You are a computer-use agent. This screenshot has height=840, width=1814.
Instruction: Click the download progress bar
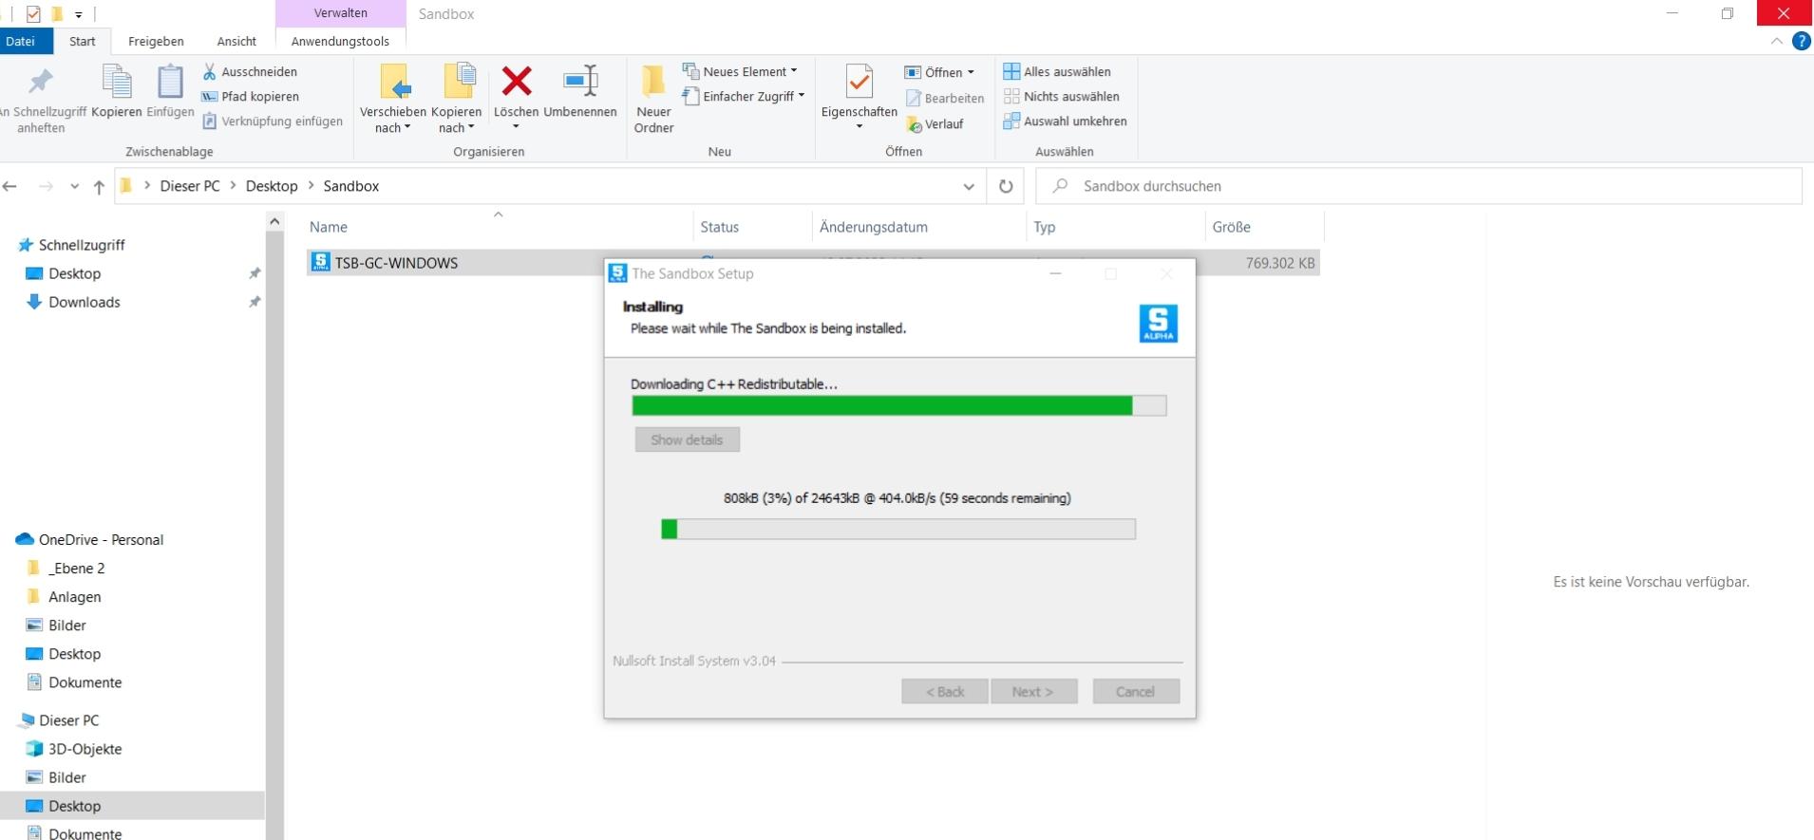(898, 529)
